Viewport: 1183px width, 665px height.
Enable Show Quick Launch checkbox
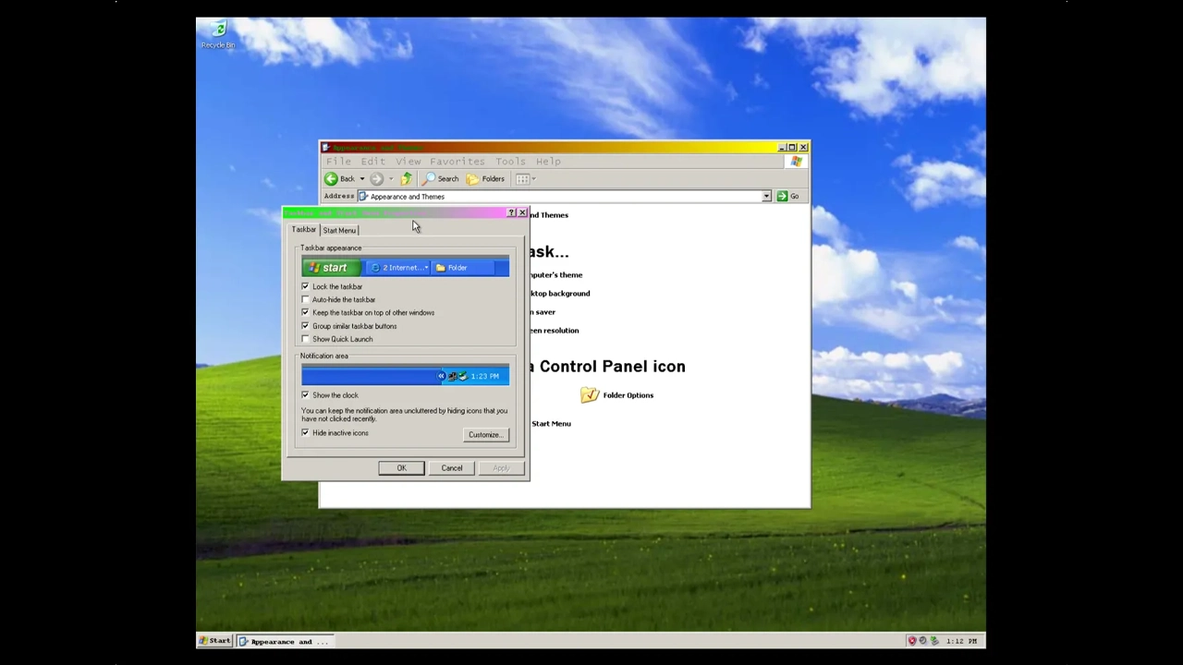point(305,339)
